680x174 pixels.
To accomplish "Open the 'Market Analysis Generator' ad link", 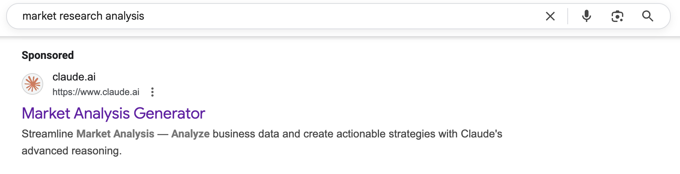I will [x=113, y=114].
